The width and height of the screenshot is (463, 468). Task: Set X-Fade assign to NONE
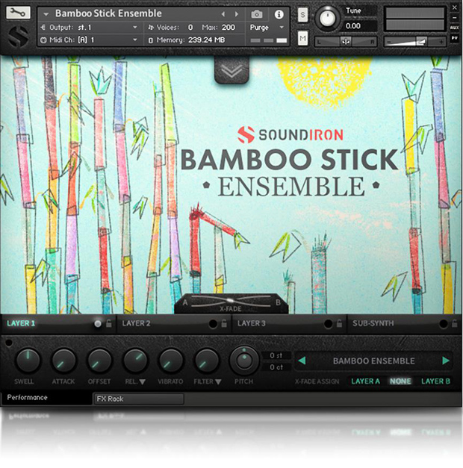click(400, 381)
